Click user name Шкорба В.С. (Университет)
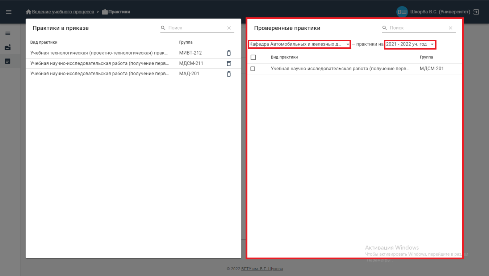489x276 pixels. click(440, 12)
